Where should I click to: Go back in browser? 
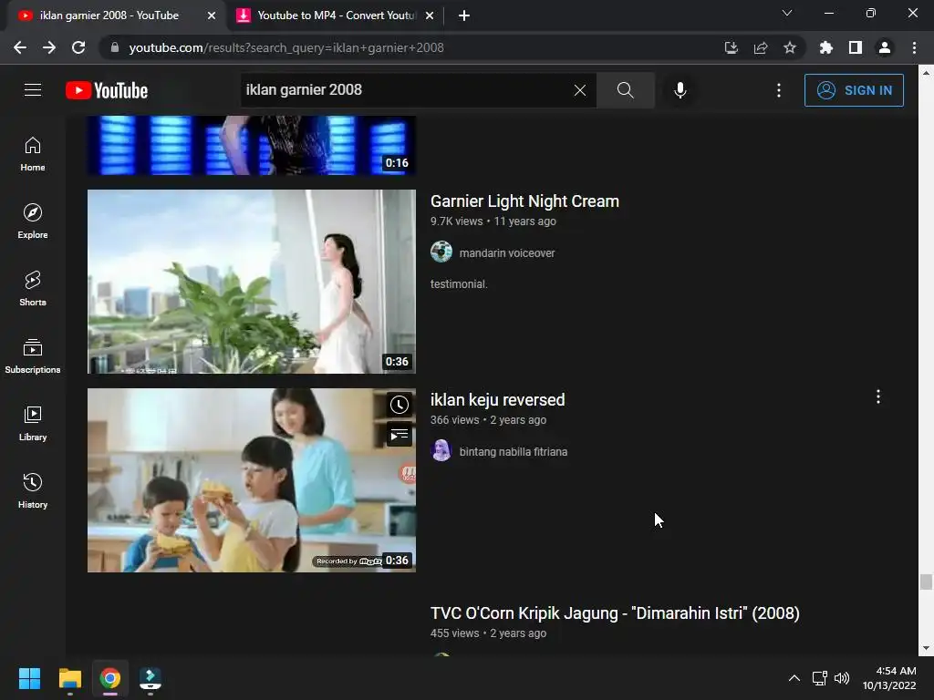point(20,47)
